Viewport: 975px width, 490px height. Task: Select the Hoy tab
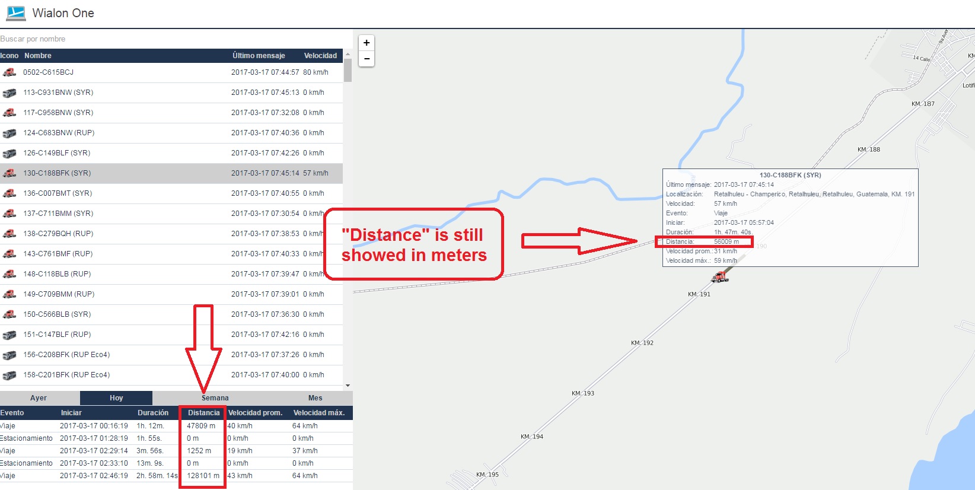(116, 398)
